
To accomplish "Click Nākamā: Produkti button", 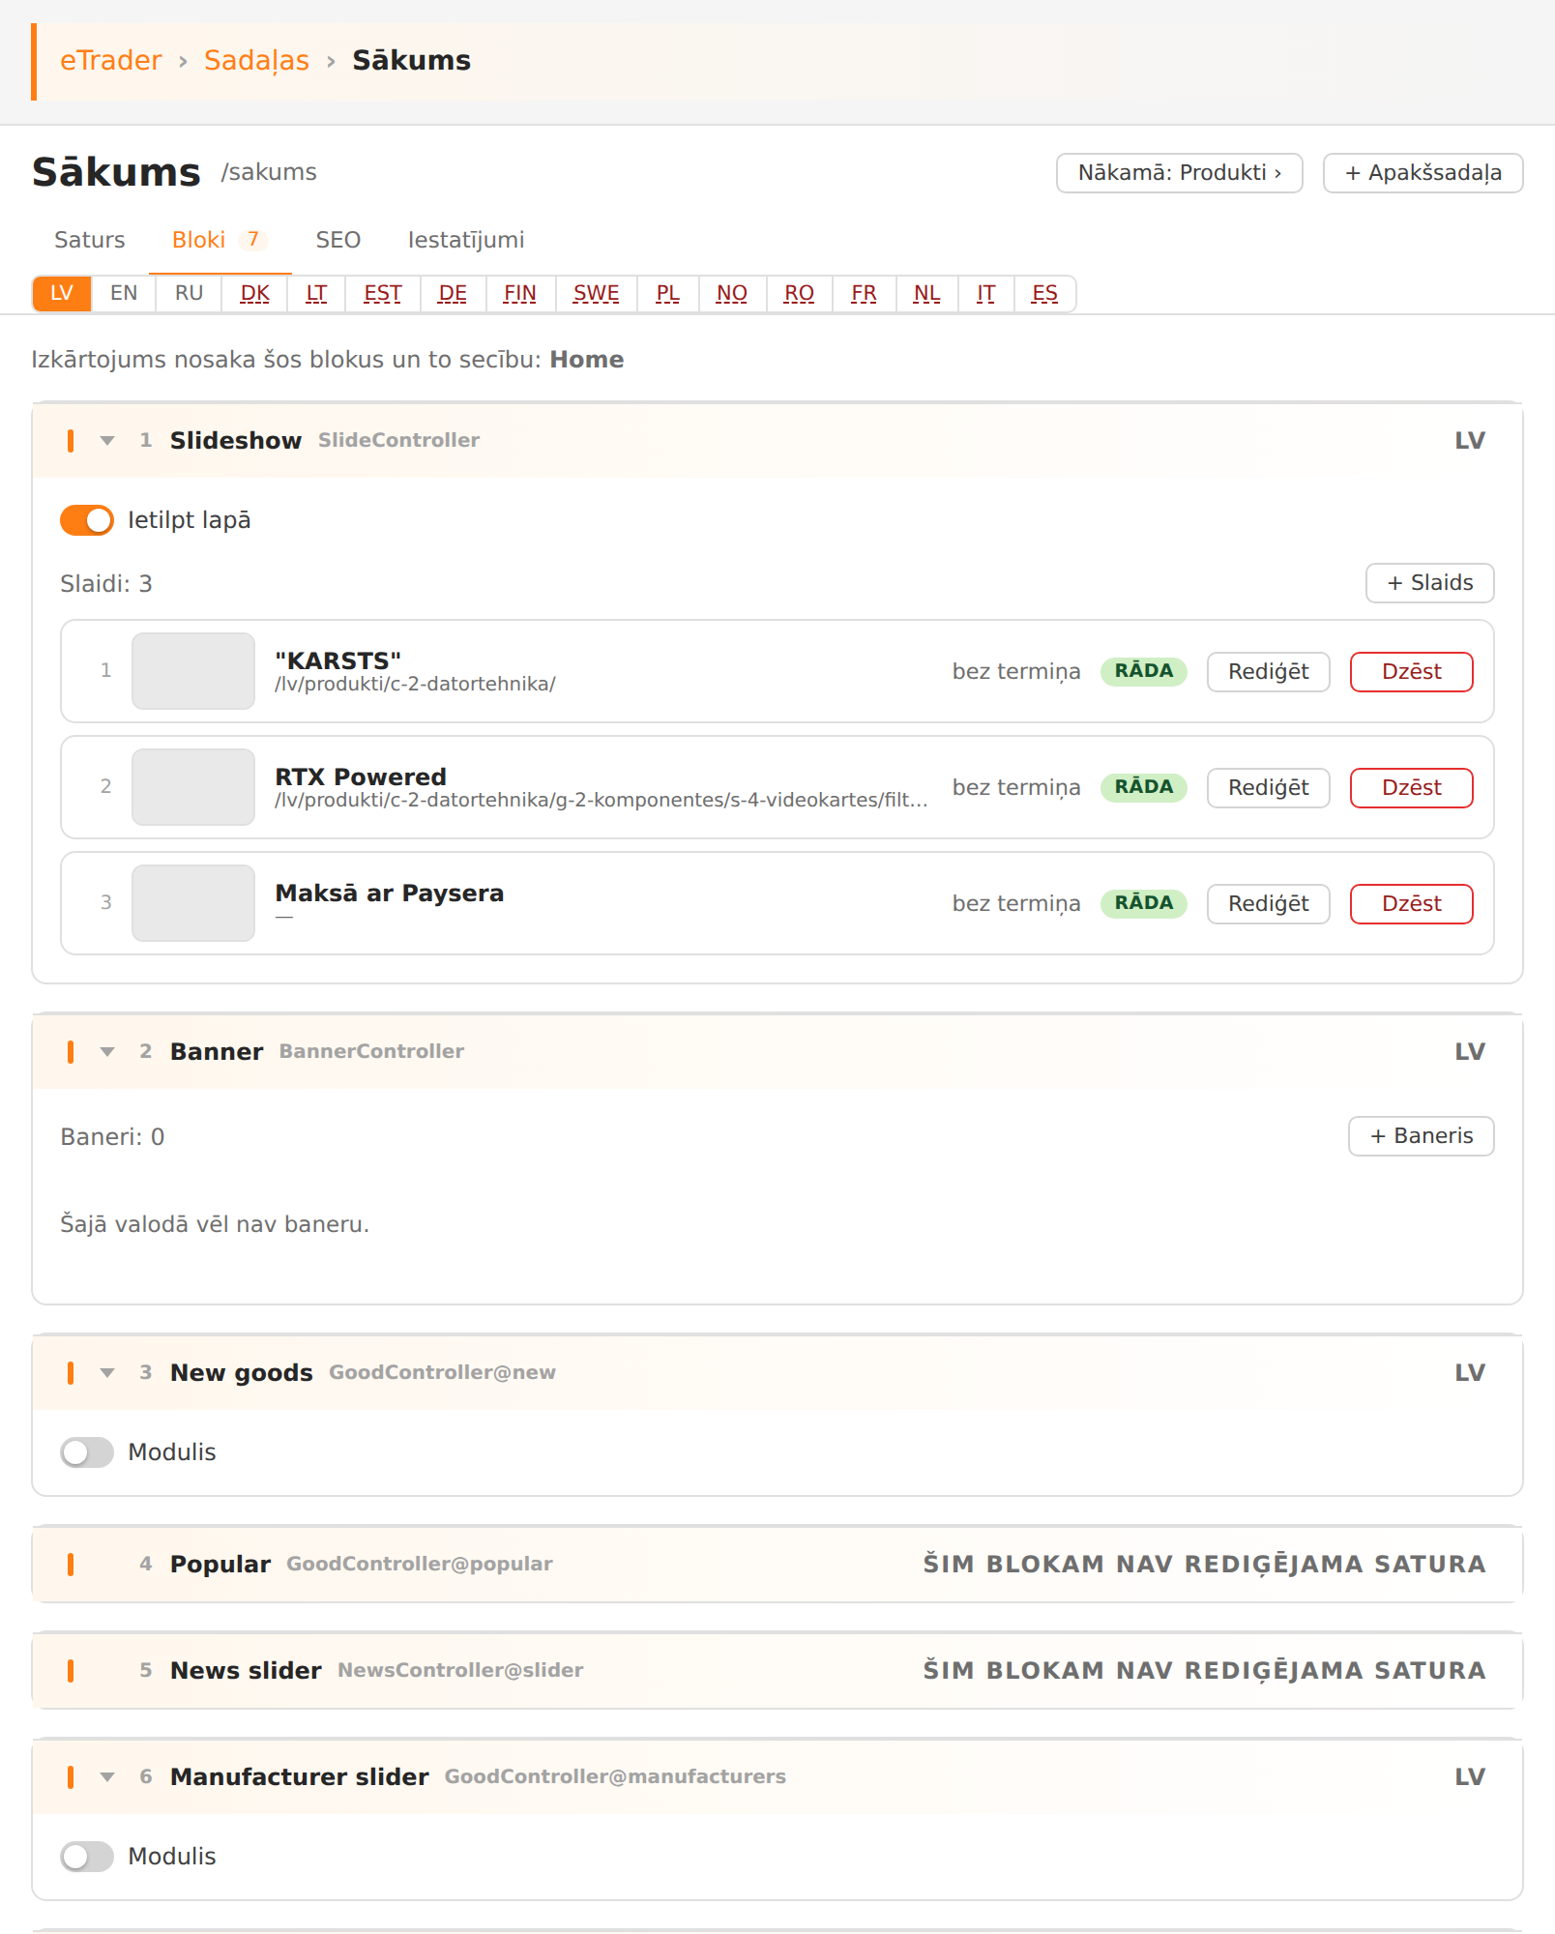I will 1180,173.
